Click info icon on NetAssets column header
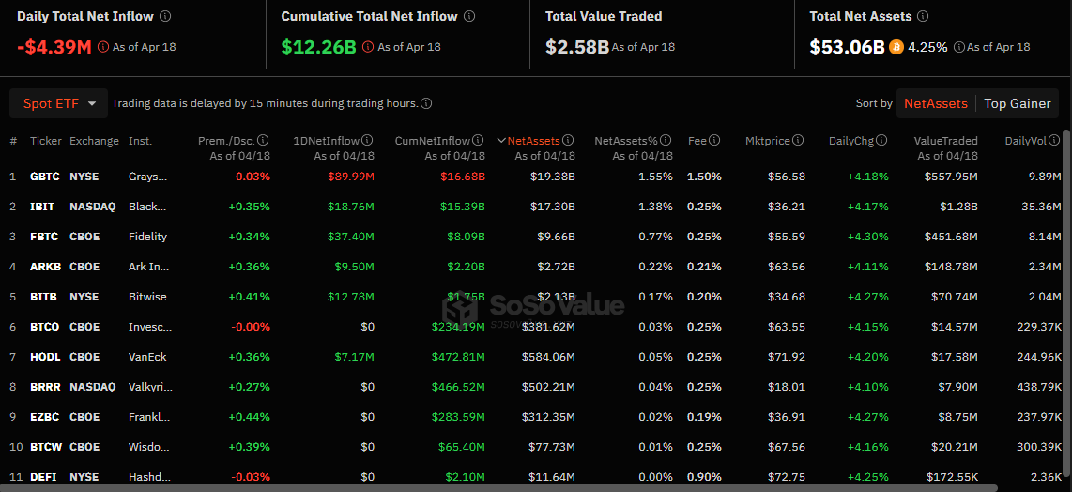Screen dimensions: 1072x492 click(568, 140)
